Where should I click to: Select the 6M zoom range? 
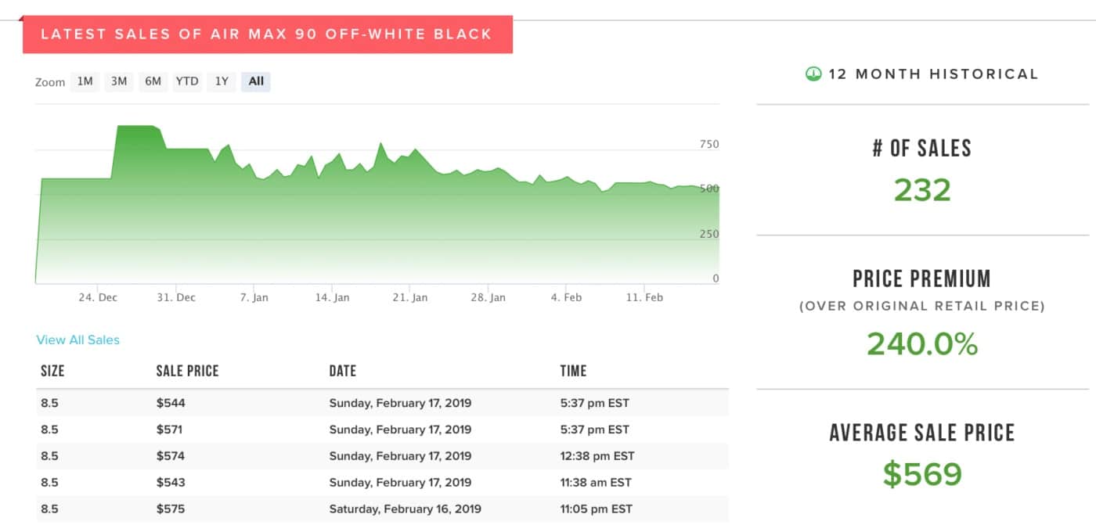click(x=153, y=81)
